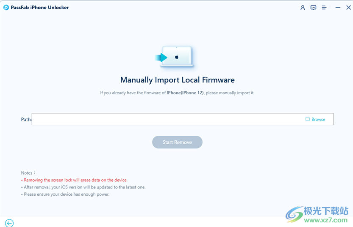Open the feedback chat icon
The width and height of the screenshot is (353, 227).
(x=313, y=8)
